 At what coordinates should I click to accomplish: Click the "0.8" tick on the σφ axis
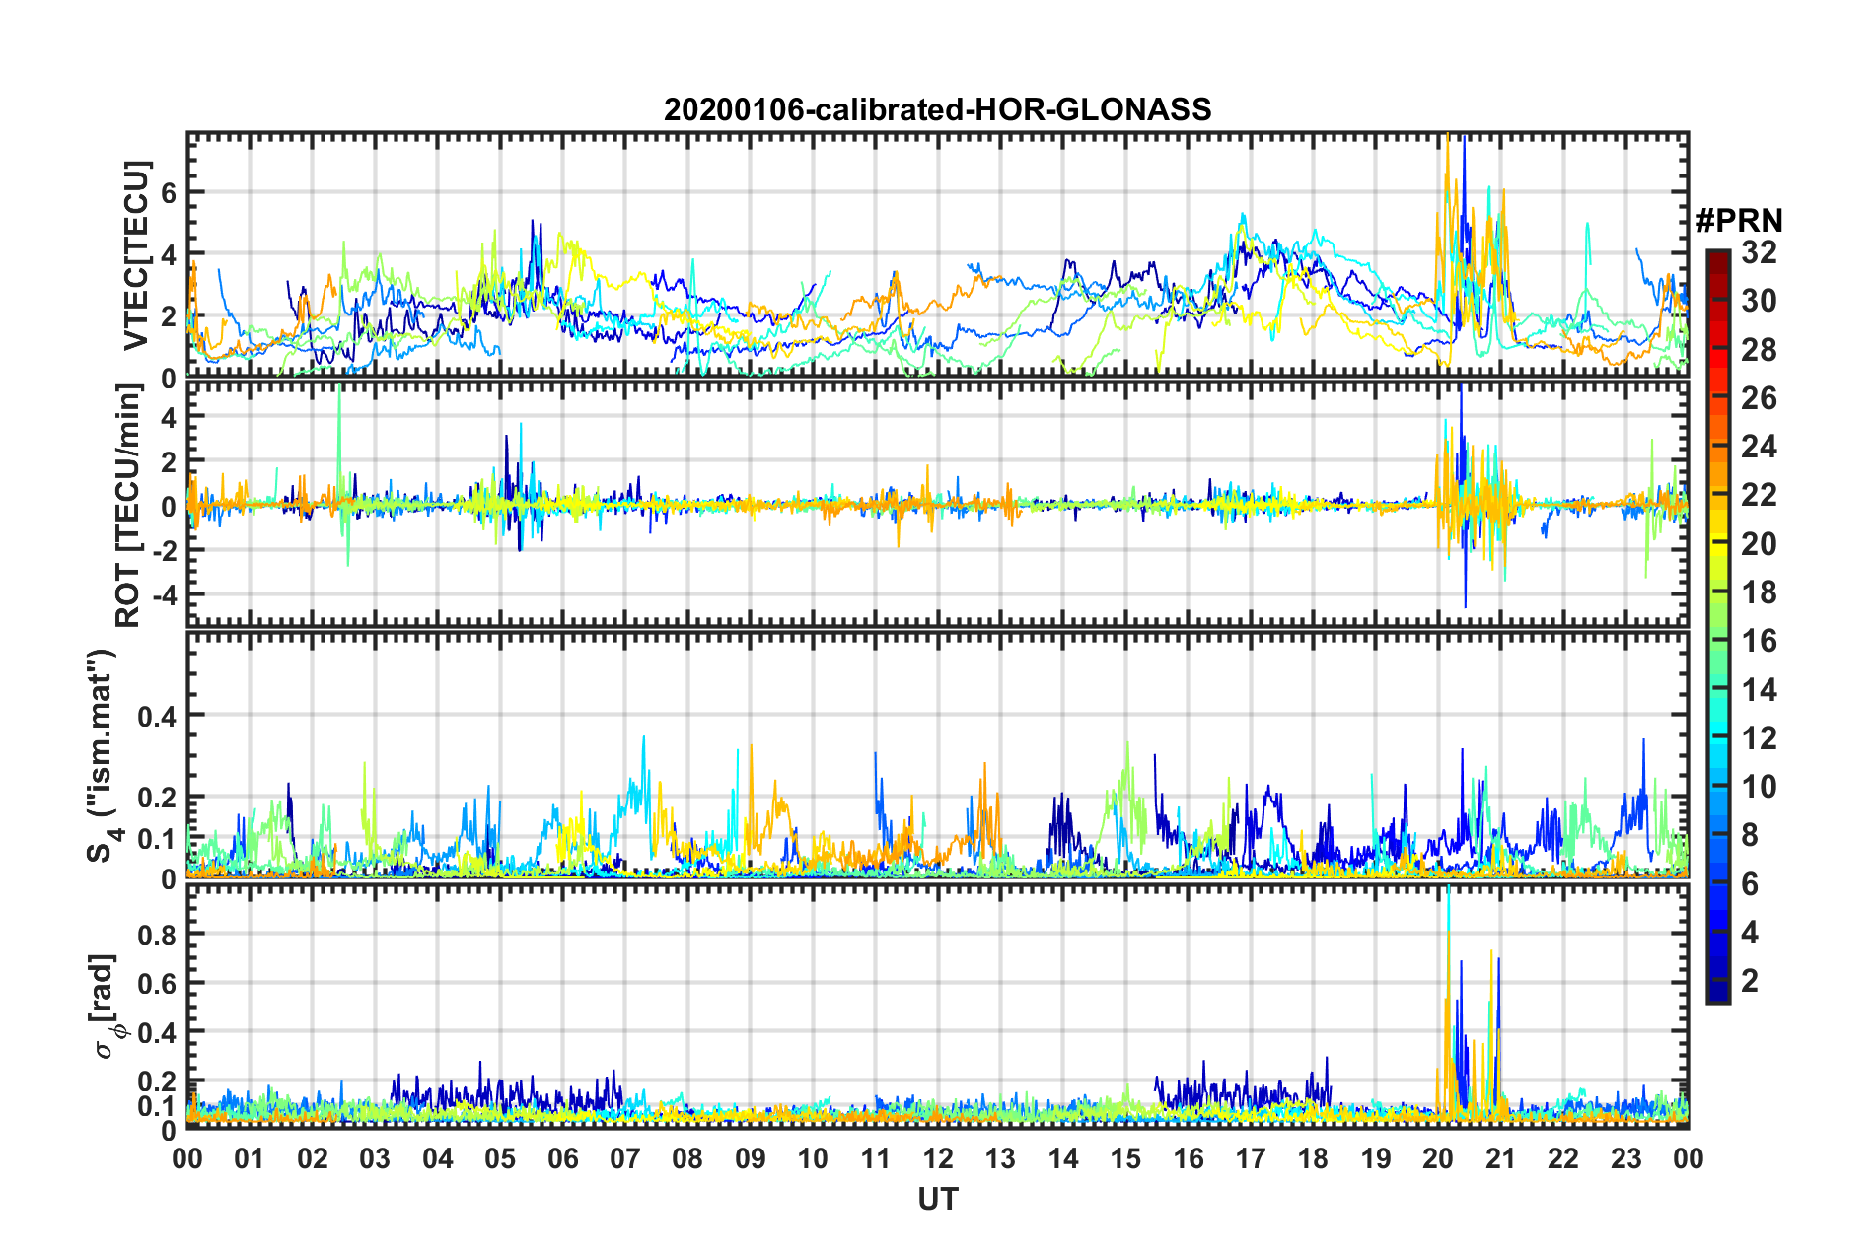pyautogui.click(x=157, y=934)
